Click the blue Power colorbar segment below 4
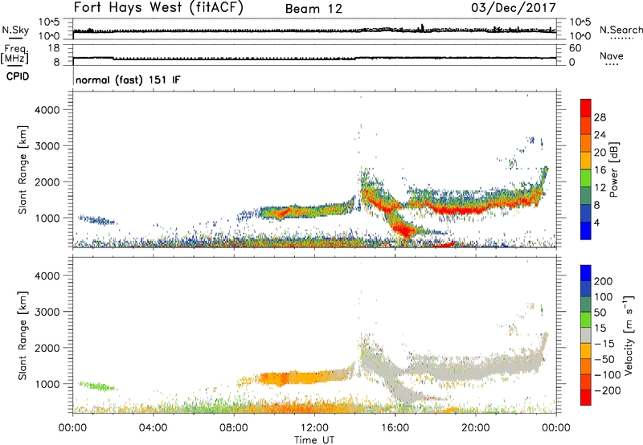Viewport: 643px width, 445px height. pyautogui.click(x=586, y=231)
